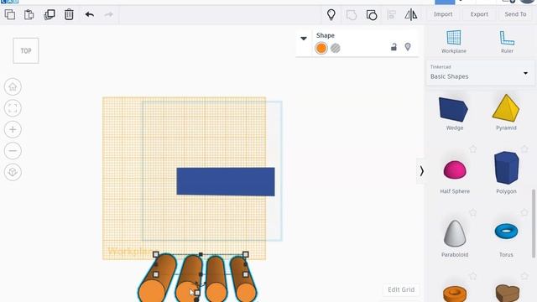Delete selected shapes with trash icon
The height and width of the screenshot is (302, 537).
click(69, 14)
